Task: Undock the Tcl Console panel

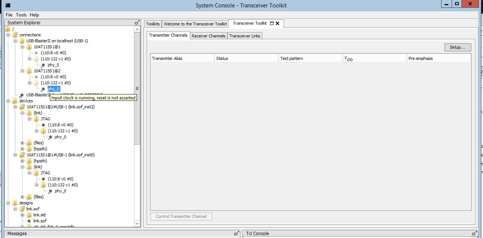Action: [474, 234]
